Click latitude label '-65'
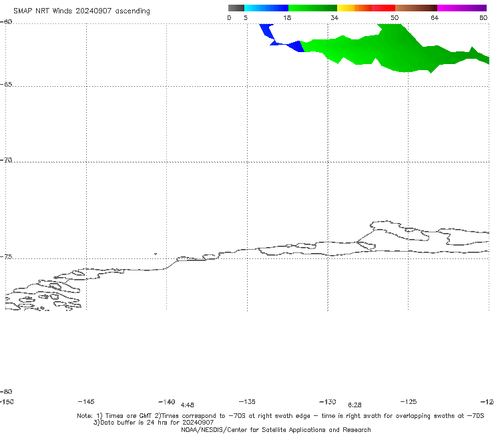This screenshot has width=494, height=434. pos(6,85)
